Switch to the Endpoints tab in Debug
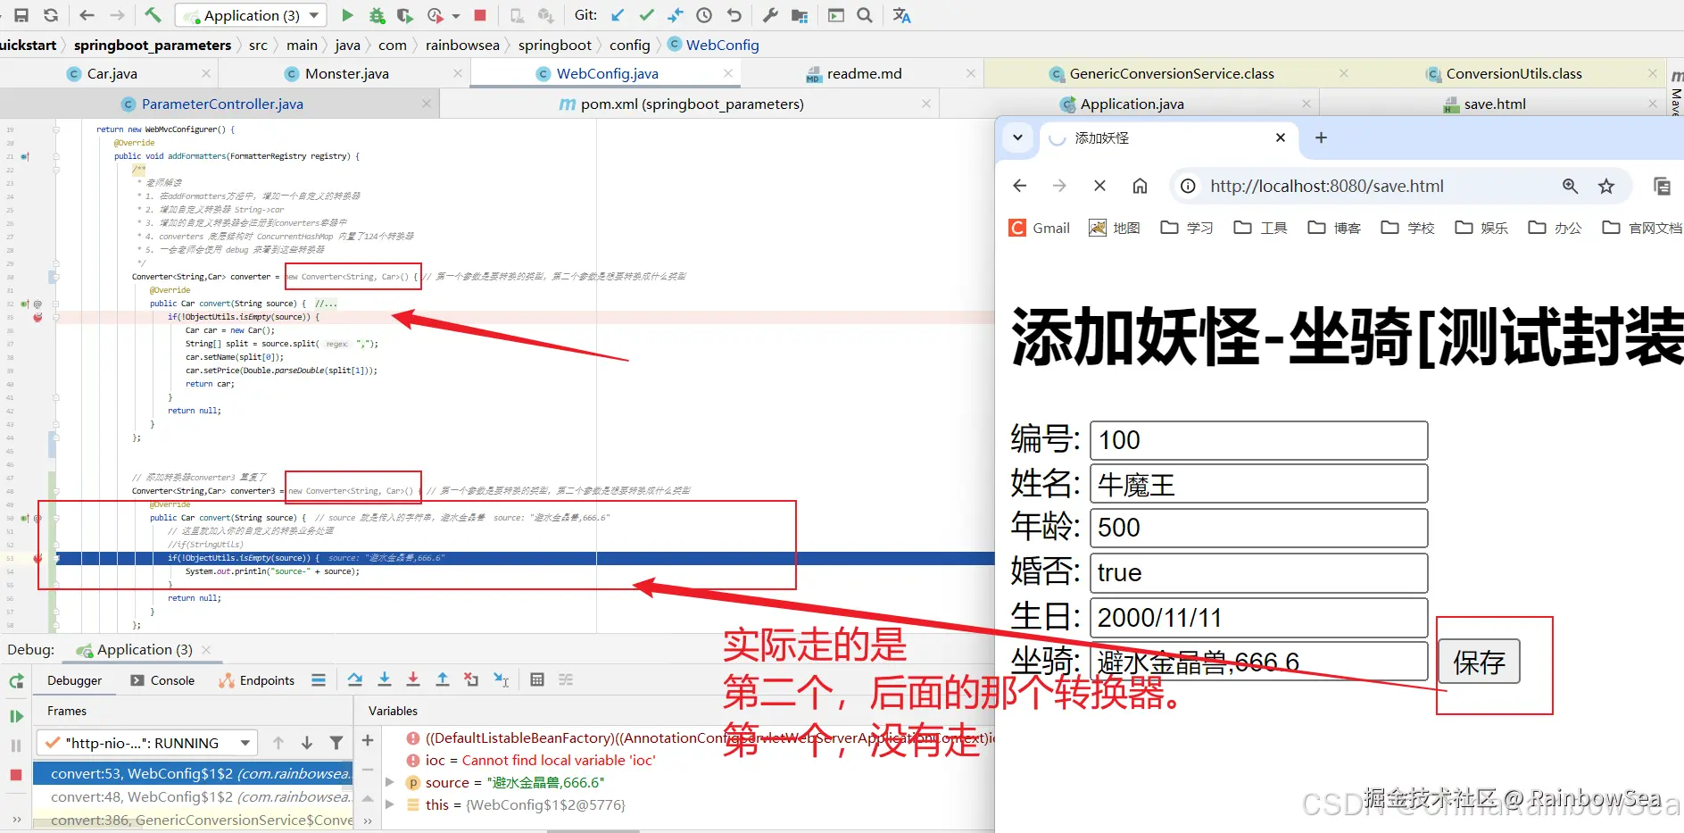The image size is (1684, 833). coord(257,680)
